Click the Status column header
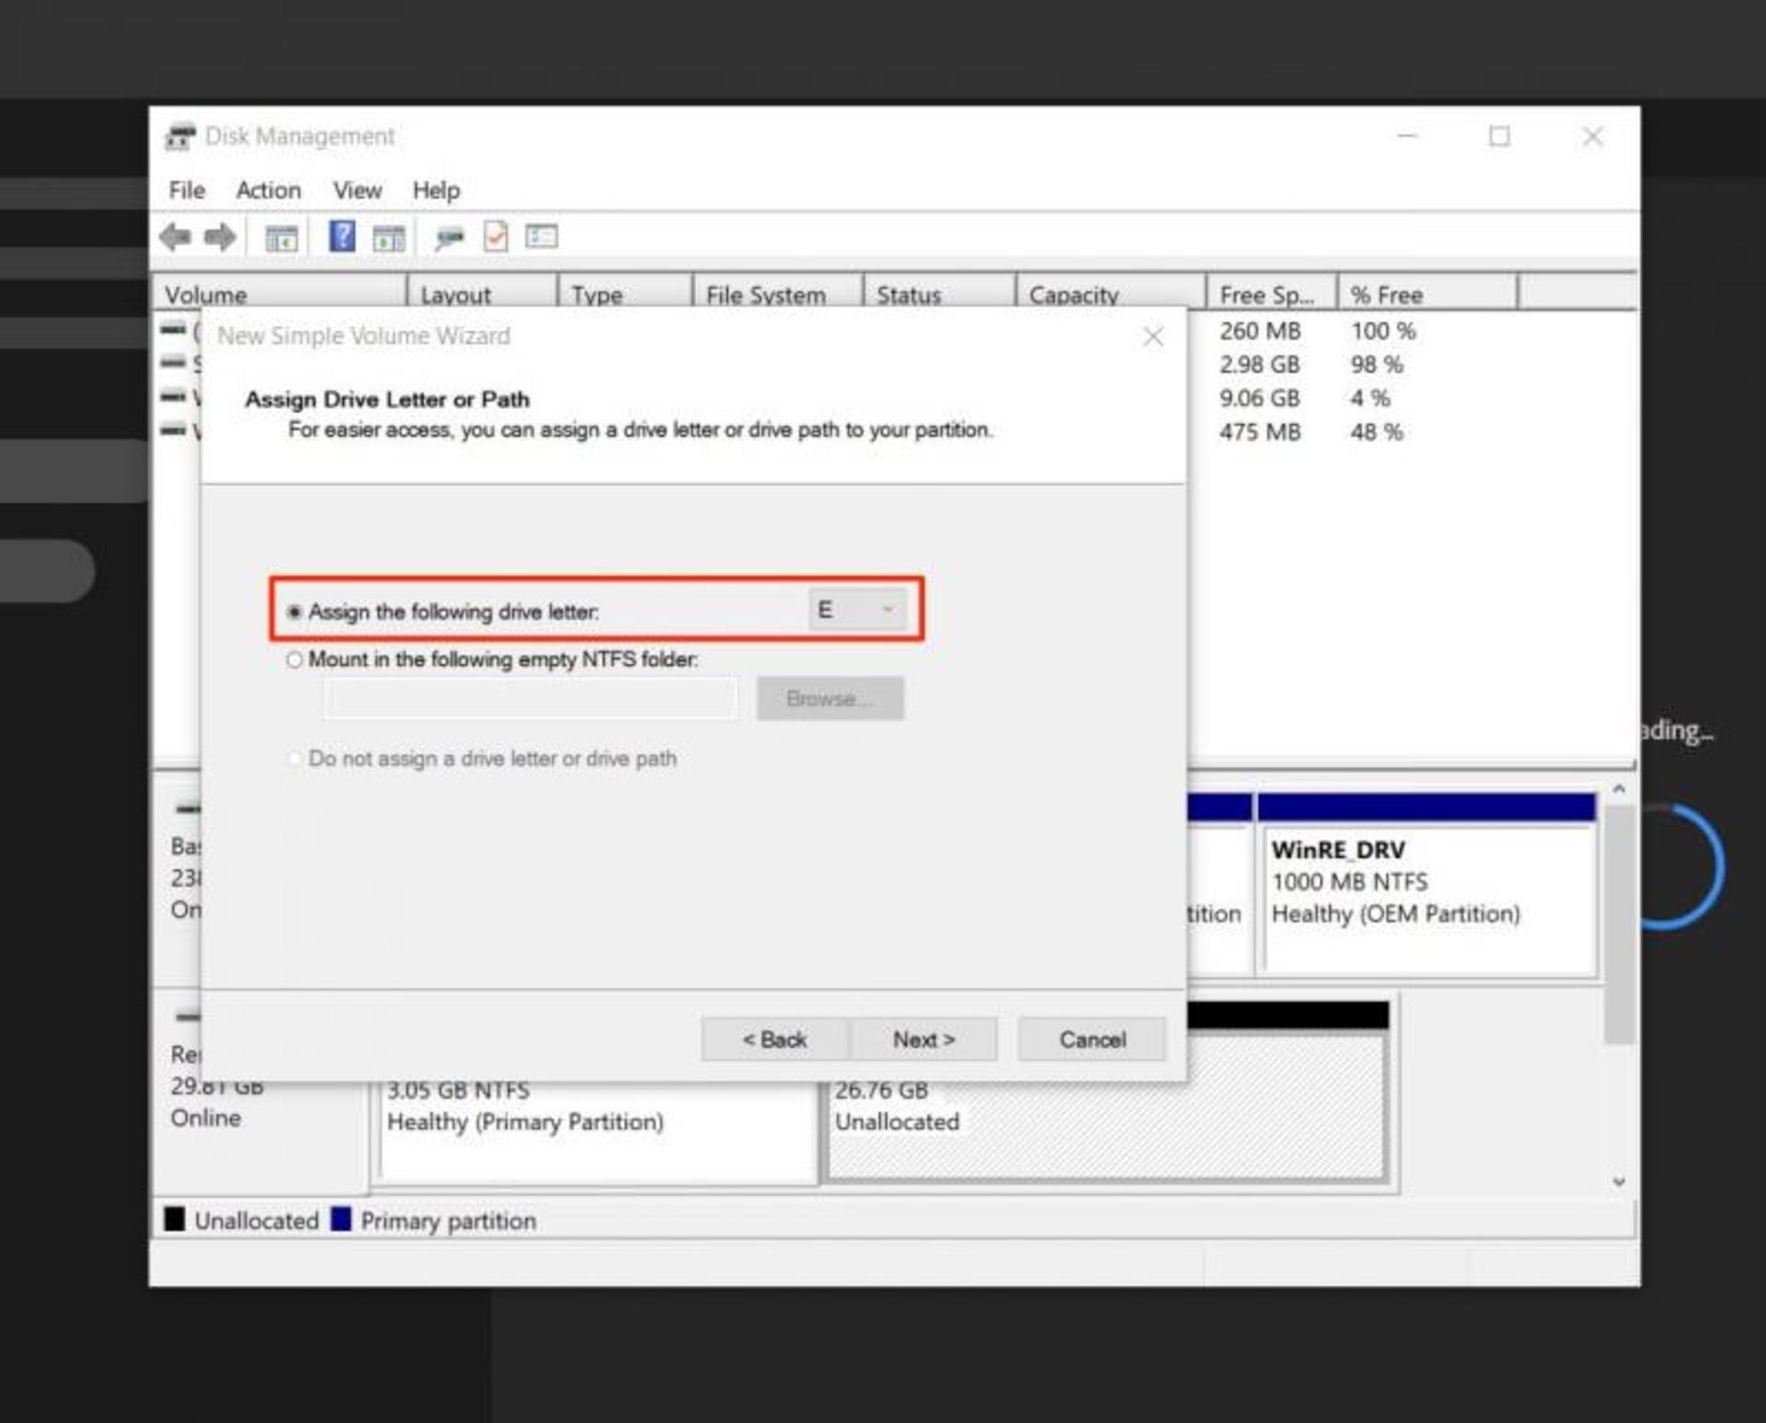1766x1423 pixels. tap(940, 292)
